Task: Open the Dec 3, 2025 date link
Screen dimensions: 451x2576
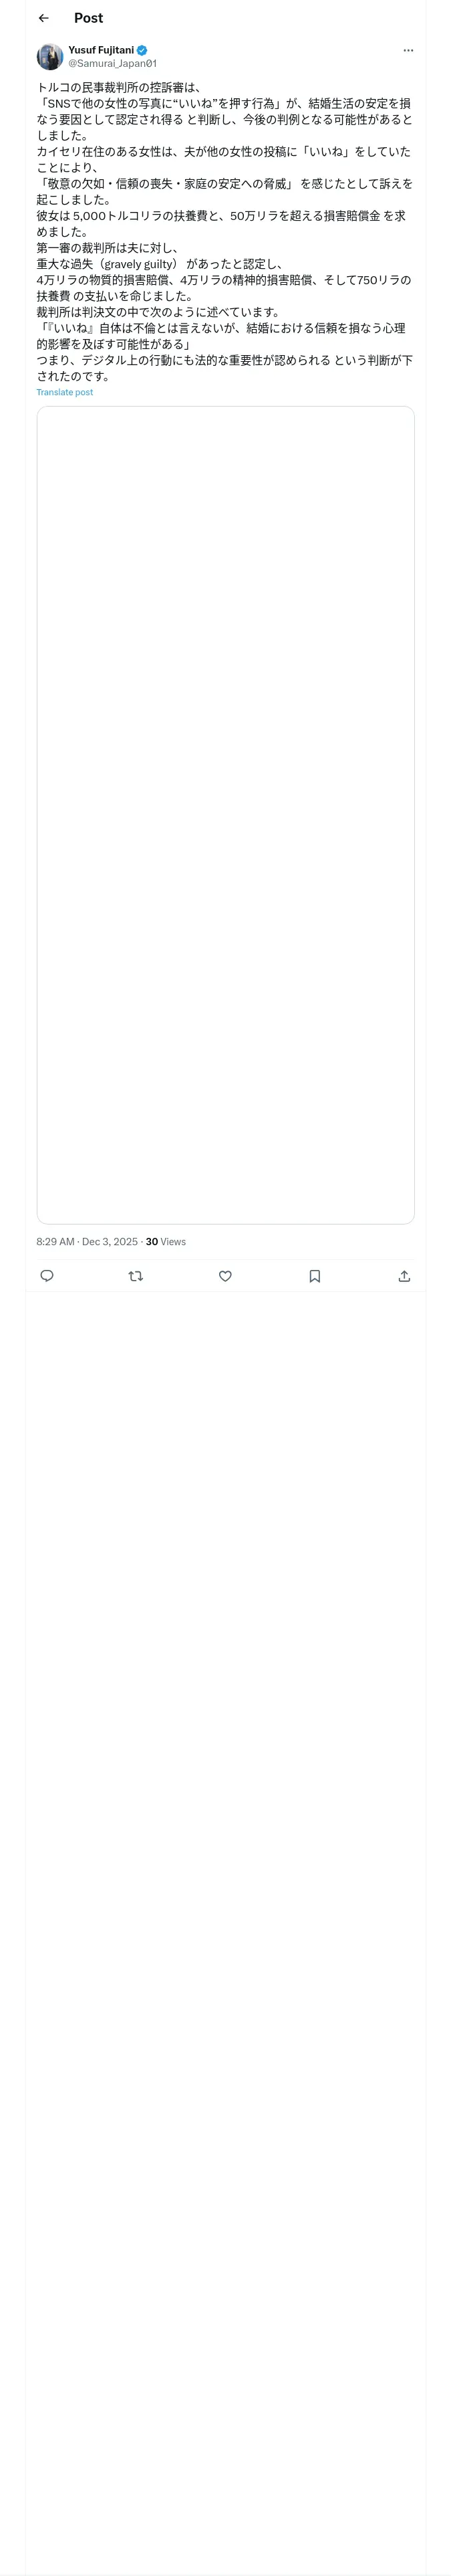Action: [110, 1242]
